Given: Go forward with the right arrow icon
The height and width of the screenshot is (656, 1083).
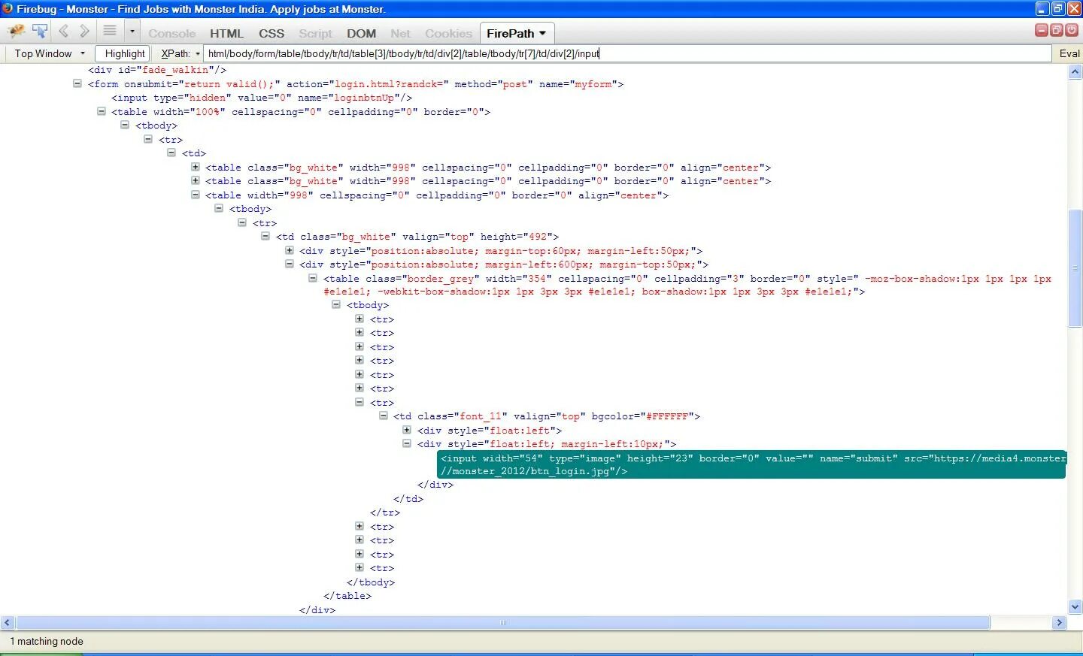Looking at the screenshot, I should [x=84, y=32].
